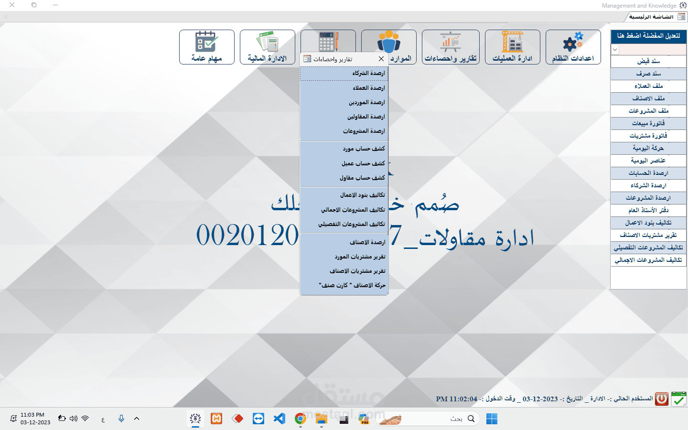Screen dimensions: 688x430
Task: Open سند قبض favorite shortcut
Action: coord(648,61)
